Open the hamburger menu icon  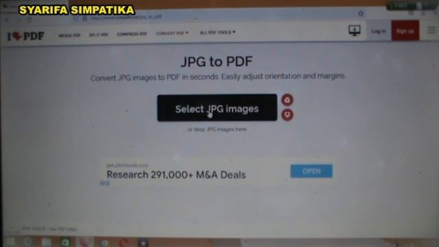click(431, 30)
